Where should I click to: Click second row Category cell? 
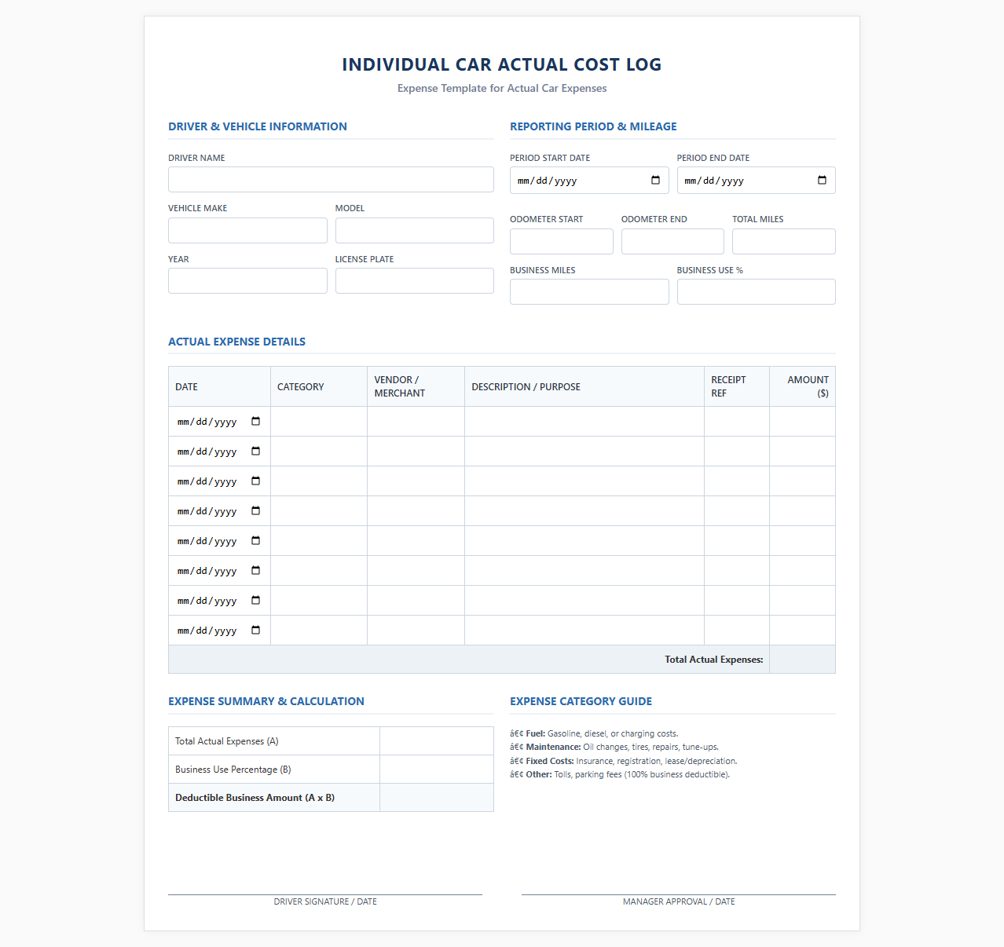tap(319, 452)
